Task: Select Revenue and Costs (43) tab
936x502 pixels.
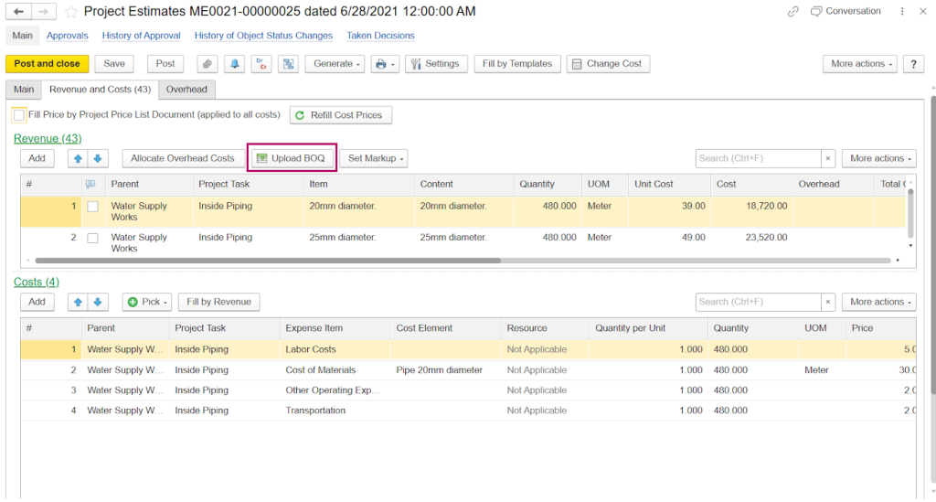Action: point(100,90)
